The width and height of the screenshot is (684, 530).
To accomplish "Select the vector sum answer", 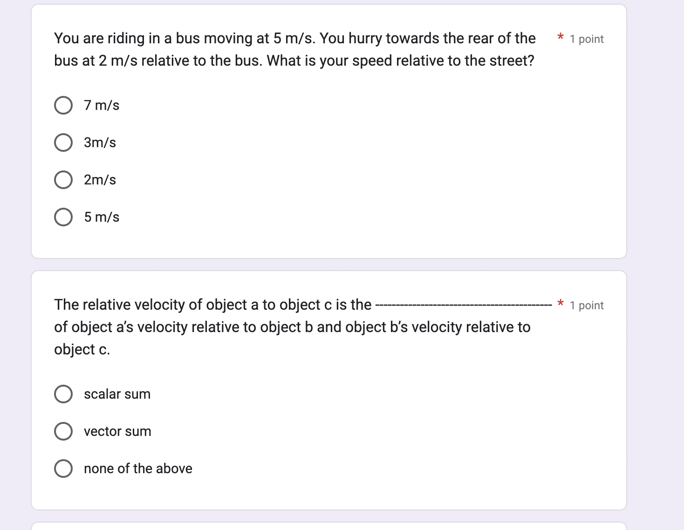I will click(x=64, y=431).
